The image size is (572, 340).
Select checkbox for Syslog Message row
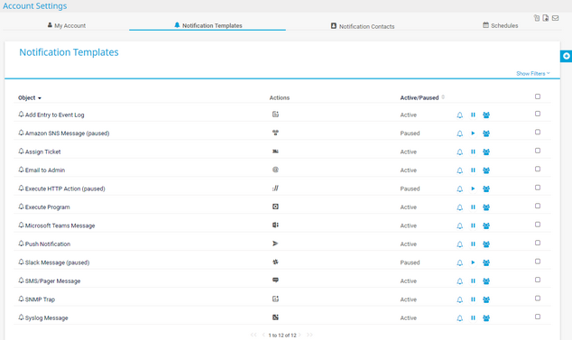click(x=538, y=317)
